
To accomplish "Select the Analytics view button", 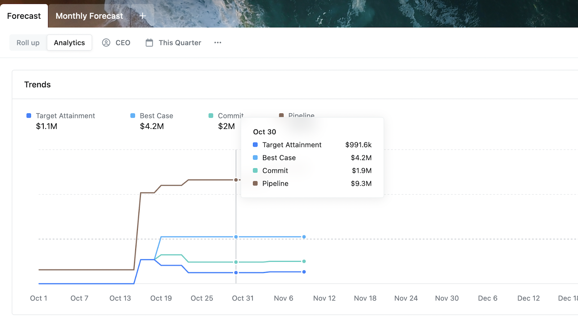I will coord(69,43).
